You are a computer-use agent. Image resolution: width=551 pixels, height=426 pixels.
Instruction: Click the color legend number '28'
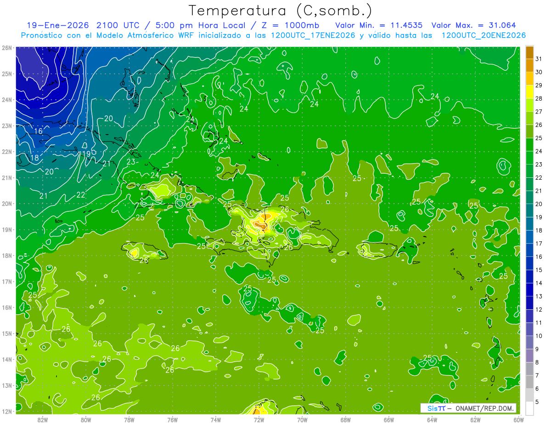click(539, 98)
